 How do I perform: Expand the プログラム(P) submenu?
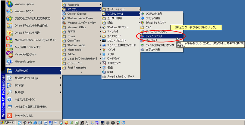(x=33, y=71)
